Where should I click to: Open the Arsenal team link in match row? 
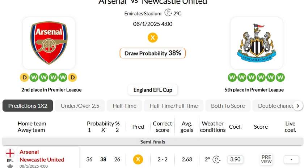pyautogui.click(x=29, y=152)
